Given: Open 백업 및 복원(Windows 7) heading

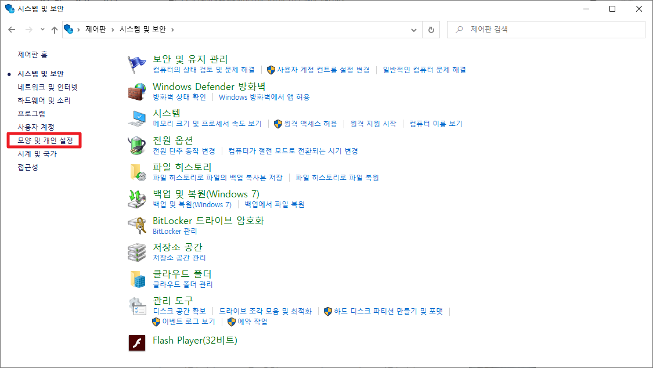Looking at the screenshot, I should tap(206, 193).
